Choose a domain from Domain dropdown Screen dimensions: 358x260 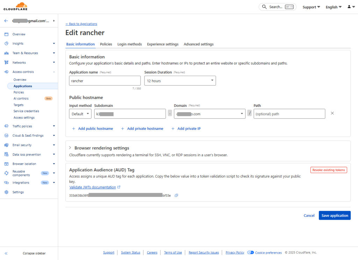click(x=209, y=114)
